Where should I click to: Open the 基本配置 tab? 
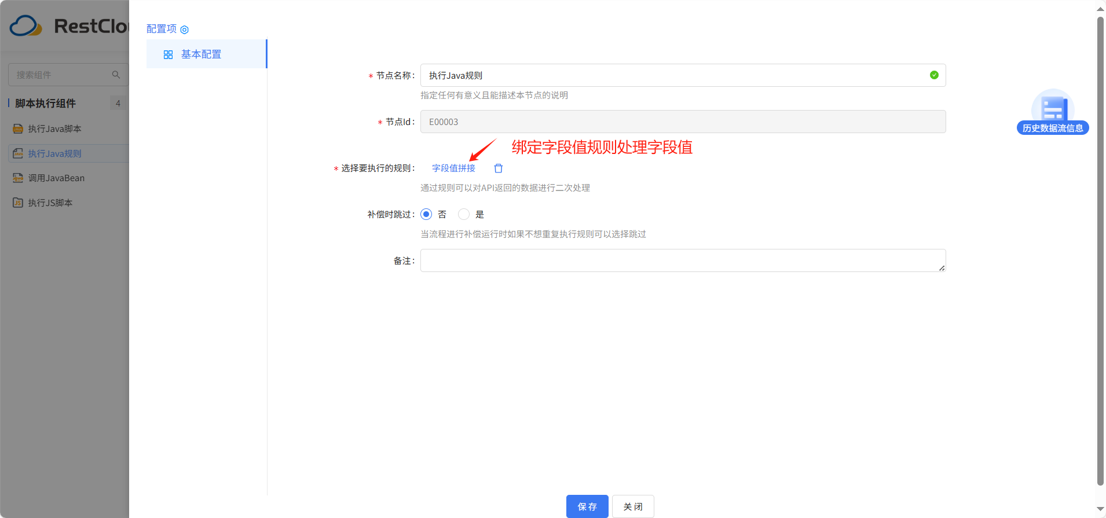coord(207,54)
